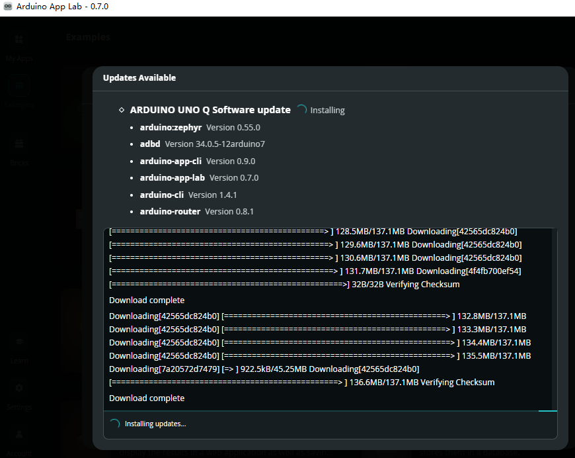
Task: Click the spinner next to Installing status
Action: (x=301, y=110)
